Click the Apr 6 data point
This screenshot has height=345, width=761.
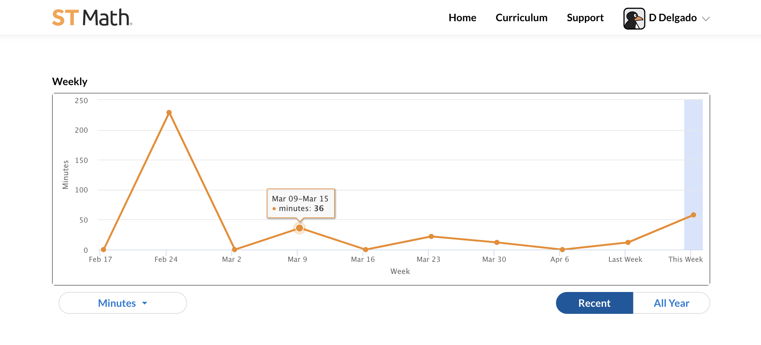(562, 250)
